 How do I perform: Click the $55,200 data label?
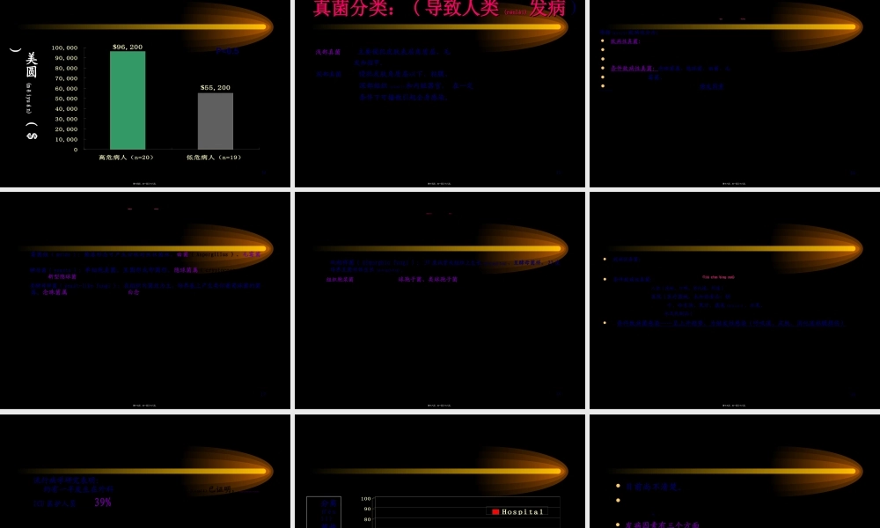216,88
